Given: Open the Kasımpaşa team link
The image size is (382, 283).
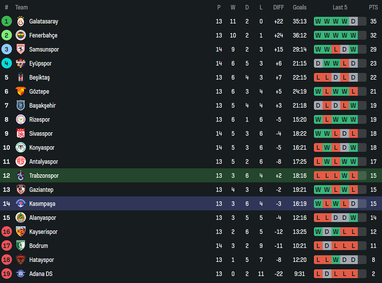Looking at the screenshot, I should (43, 204).
